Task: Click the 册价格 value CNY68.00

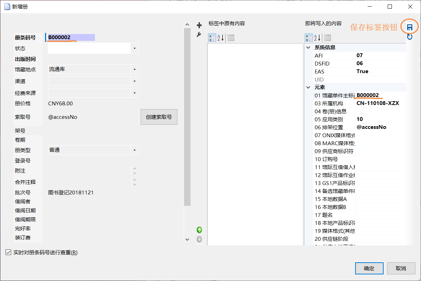Action: (60, 104)
